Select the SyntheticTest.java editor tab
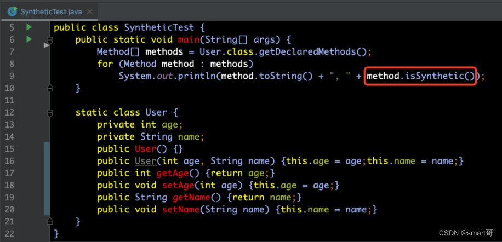The width and height of the screenshot is (502, 242). point(49,12)
